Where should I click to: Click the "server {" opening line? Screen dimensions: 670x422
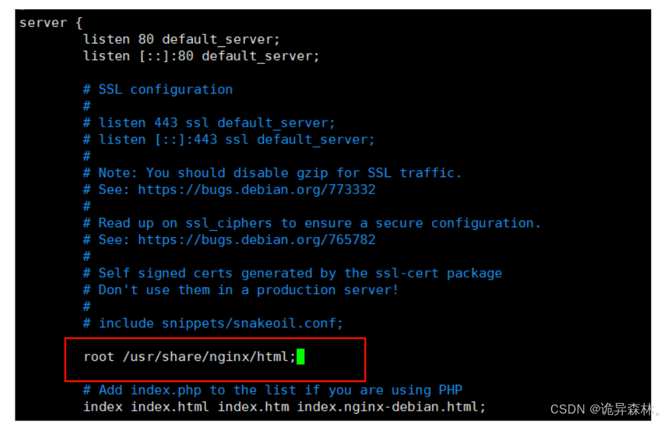[51, 23]
